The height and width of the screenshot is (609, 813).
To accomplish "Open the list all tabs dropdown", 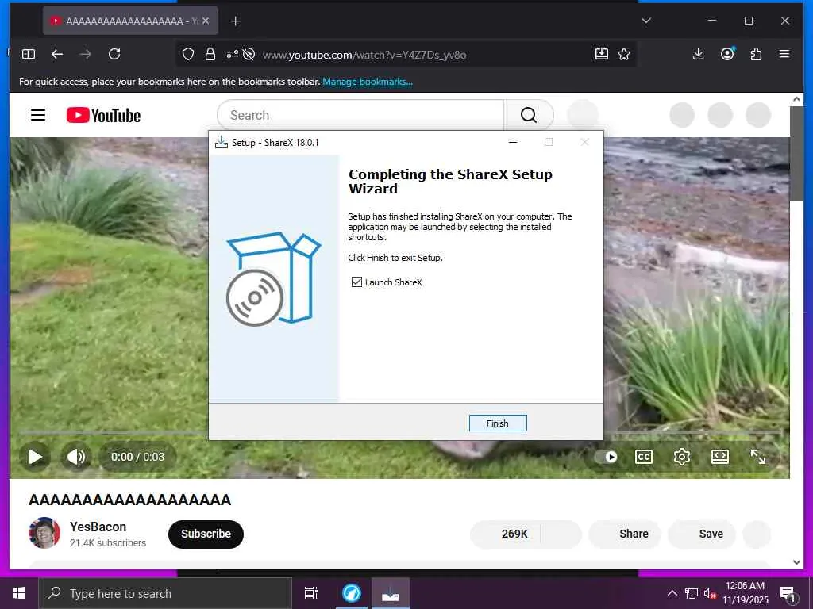I will (x=646, y=21).
